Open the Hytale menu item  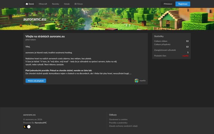click(x=67, y=4)
